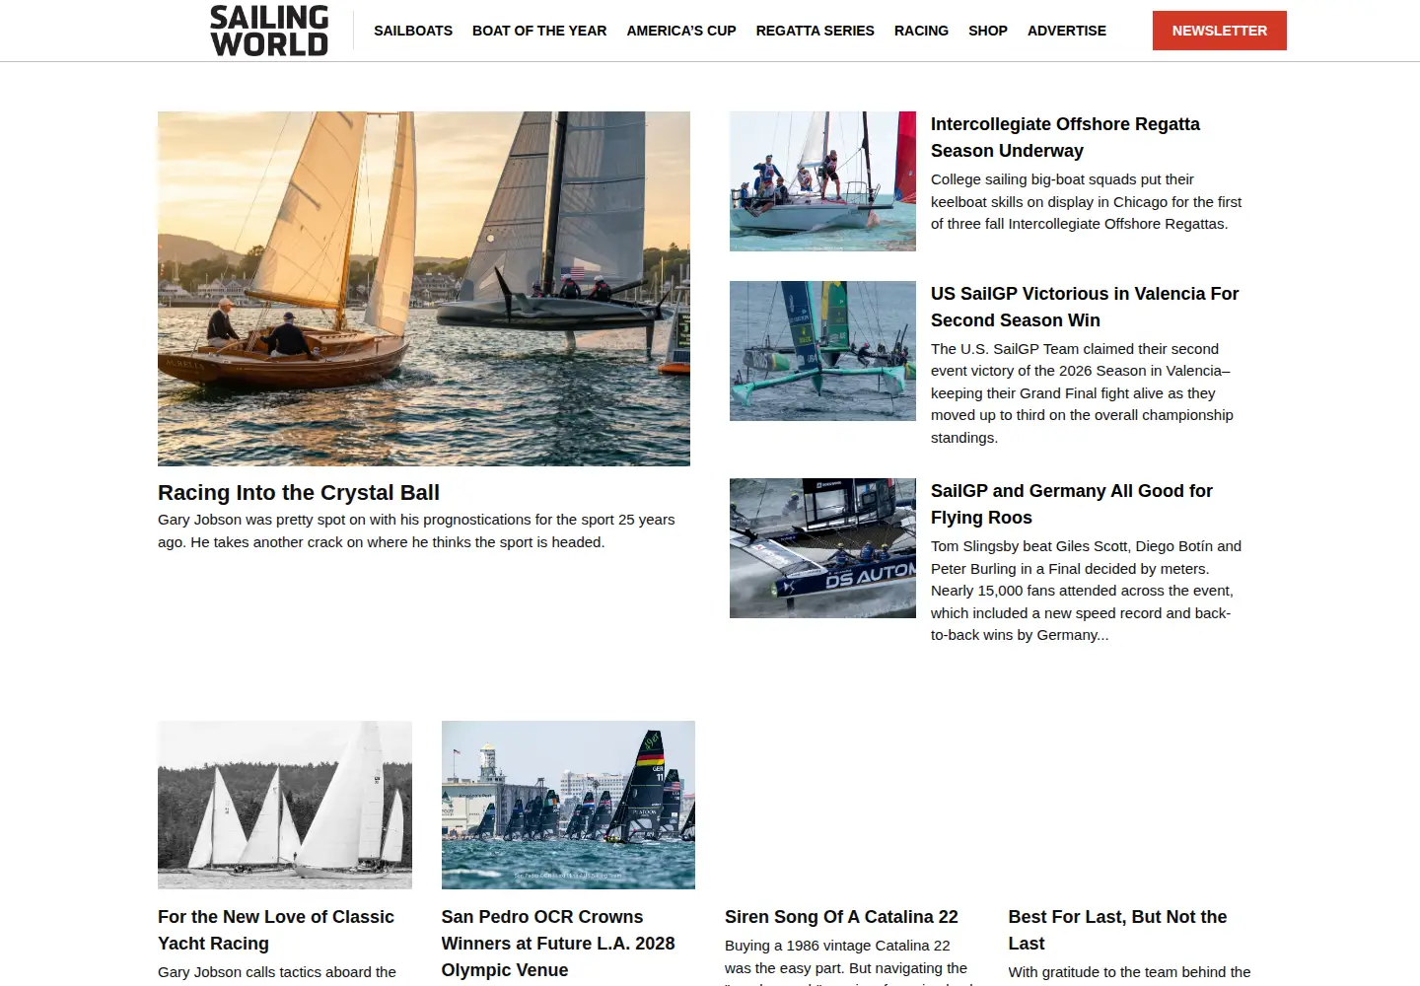1420x986 pixels.
Task: Open Intercollegiate Offshore Regatta thumbnail image
Action: click(822, 181)
